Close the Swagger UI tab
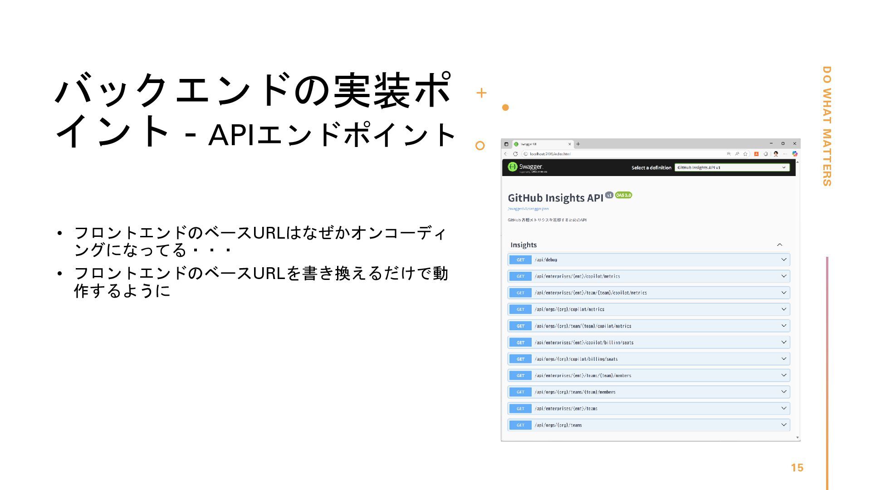Screen dimensions: 871x490 pyautogui.click(x=570, y=144)
